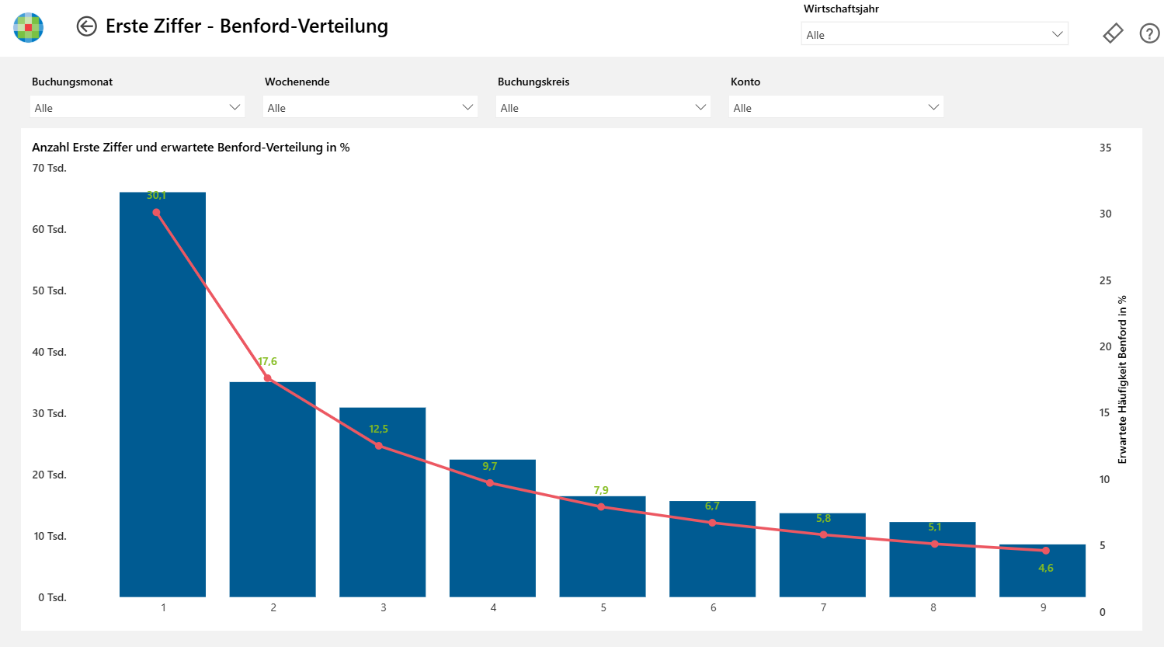Click the bar for first digit 7

click(x=822, y=555)
